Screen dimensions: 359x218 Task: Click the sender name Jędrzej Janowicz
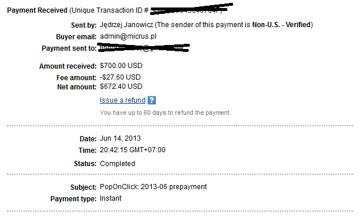(126, 25)
